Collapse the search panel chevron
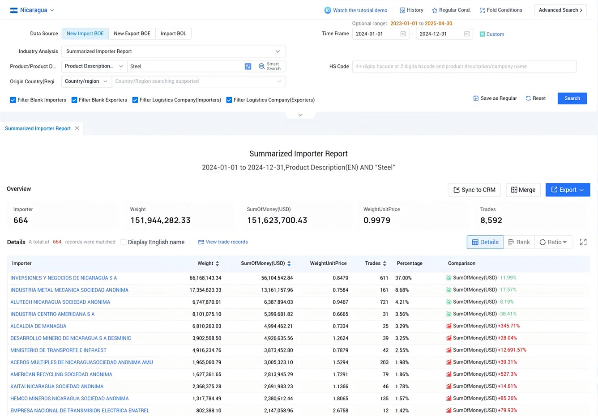The width and height of the screenshot is (598, 416). pyautogui.click(x=300, y=115)
